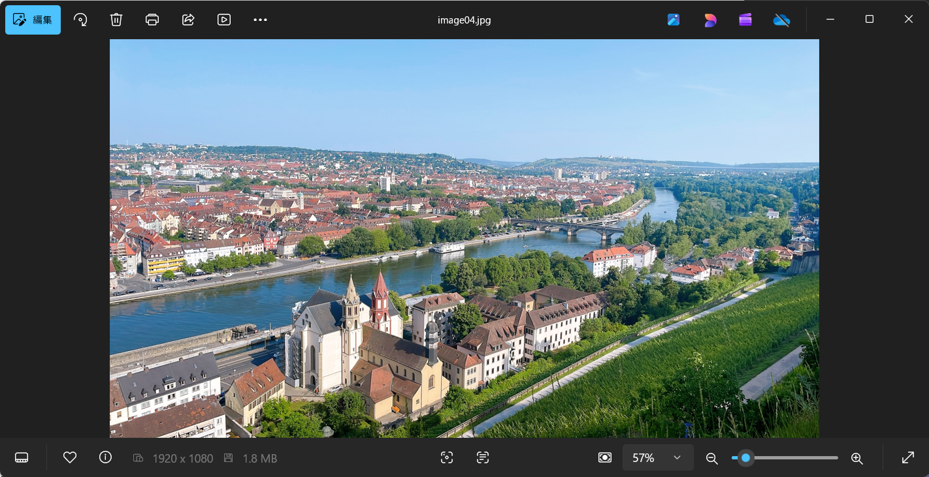The width and height of the screenshot is (929, 477).
Task: Activate visual search focus icon
Action: tap(447, 458)
